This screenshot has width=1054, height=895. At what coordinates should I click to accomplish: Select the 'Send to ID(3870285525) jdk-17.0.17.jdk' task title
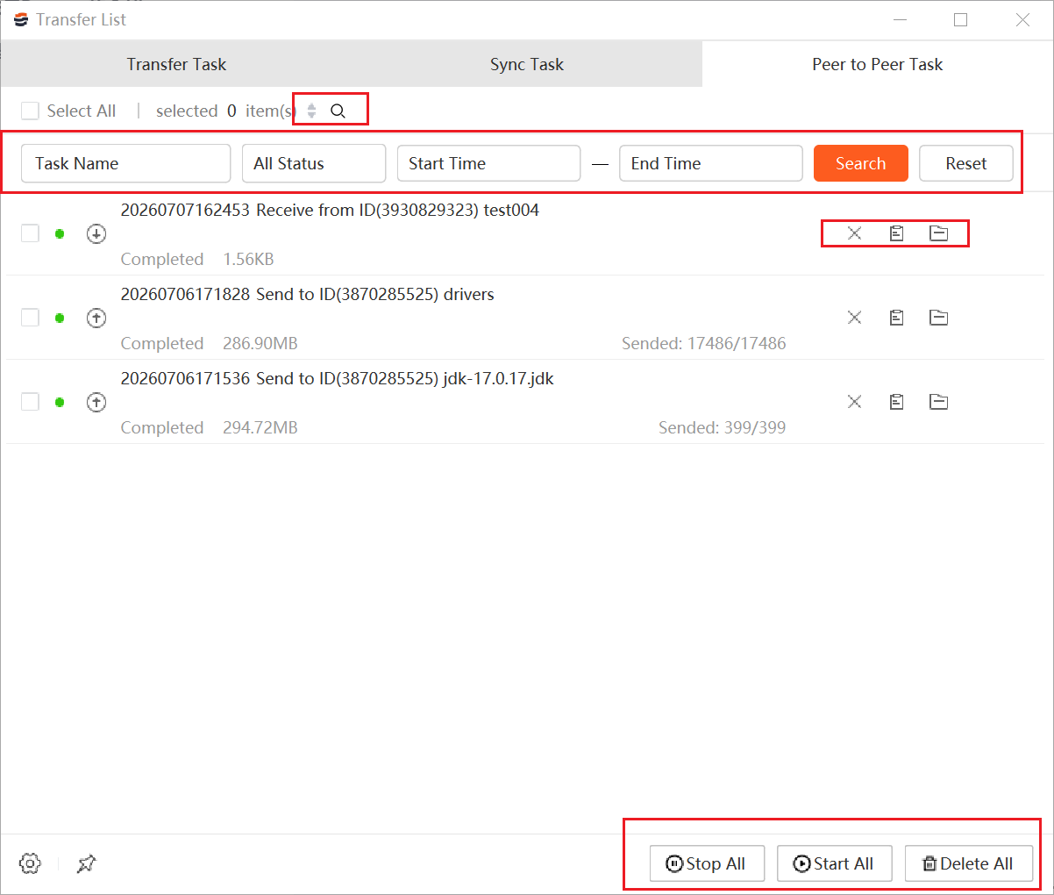point(405,378)
